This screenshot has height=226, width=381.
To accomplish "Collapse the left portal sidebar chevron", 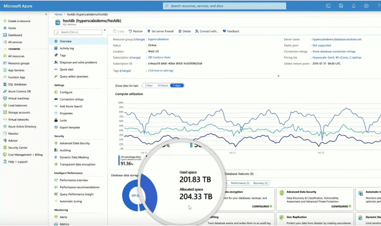I will tap(46, 14).
